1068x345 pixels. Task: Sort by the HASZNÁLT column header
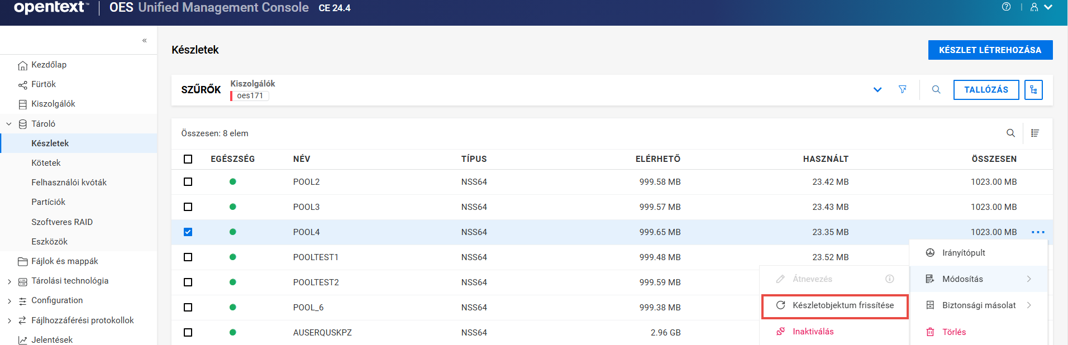(x=826, y=159)
